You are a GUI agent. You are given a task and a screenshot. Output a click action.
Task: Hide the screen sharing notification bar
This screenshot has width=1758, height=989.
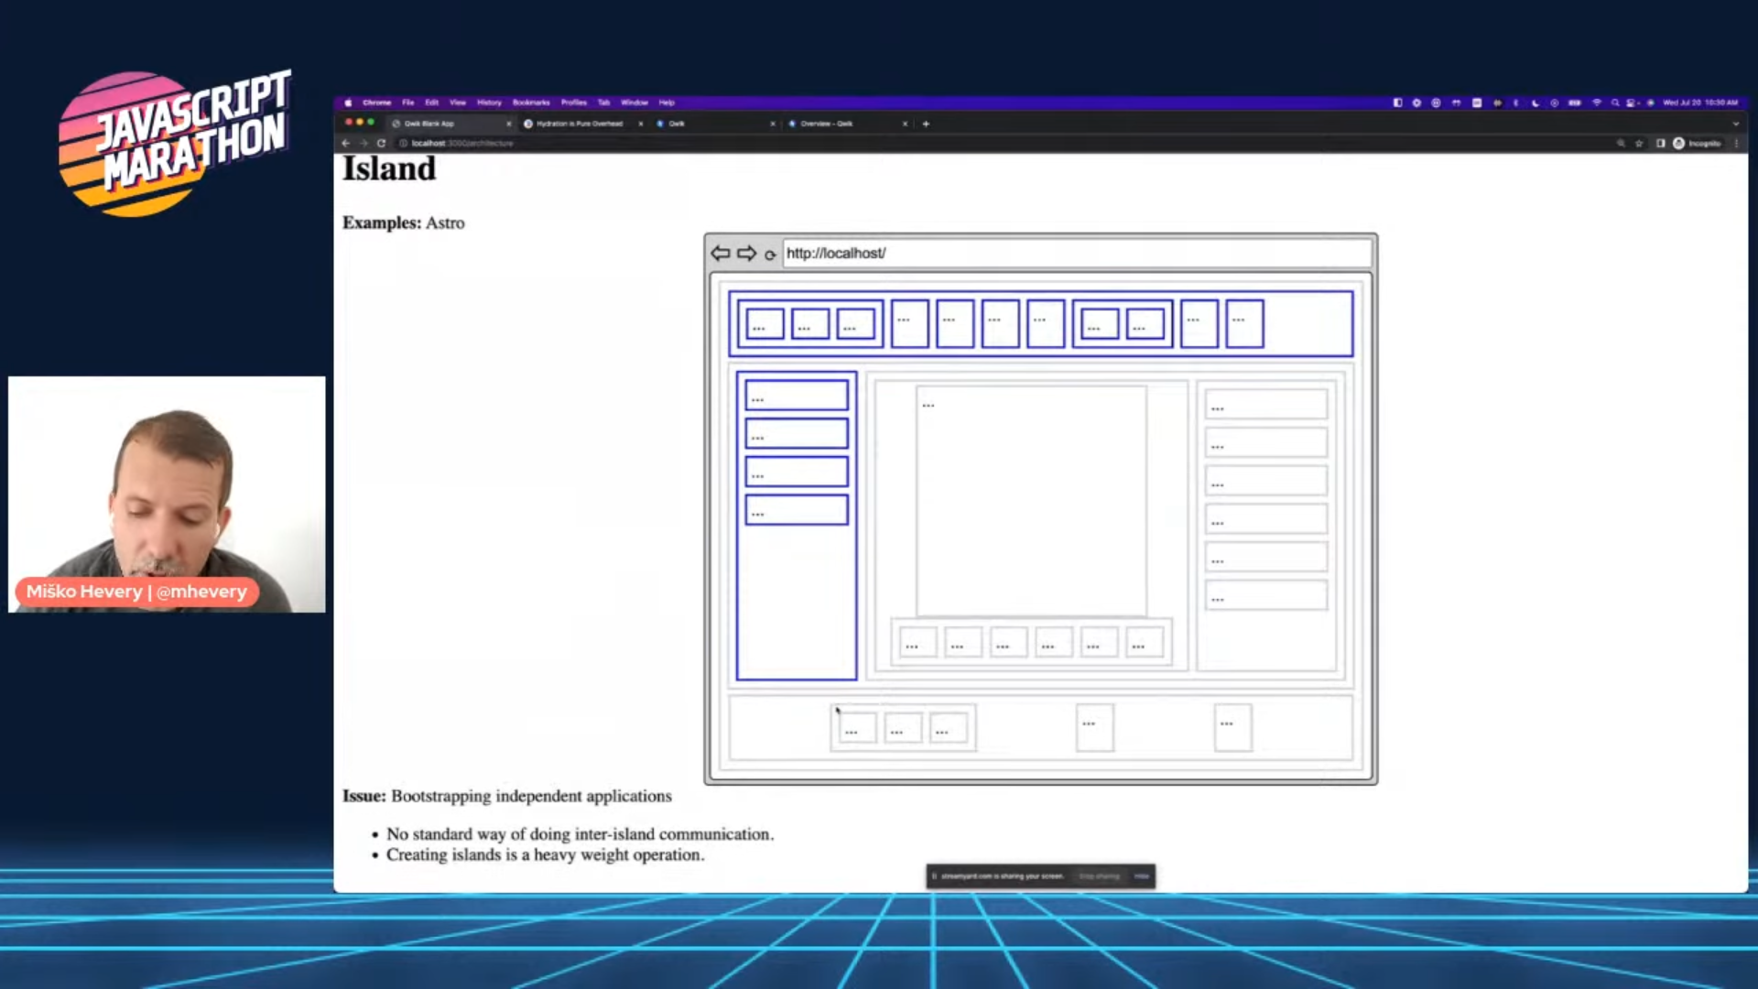coord(1142,876)
